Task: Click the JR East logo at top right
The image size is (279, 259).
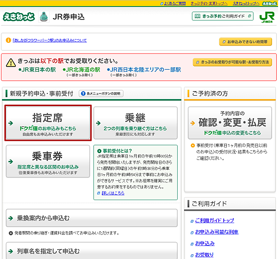Action: 267,17
